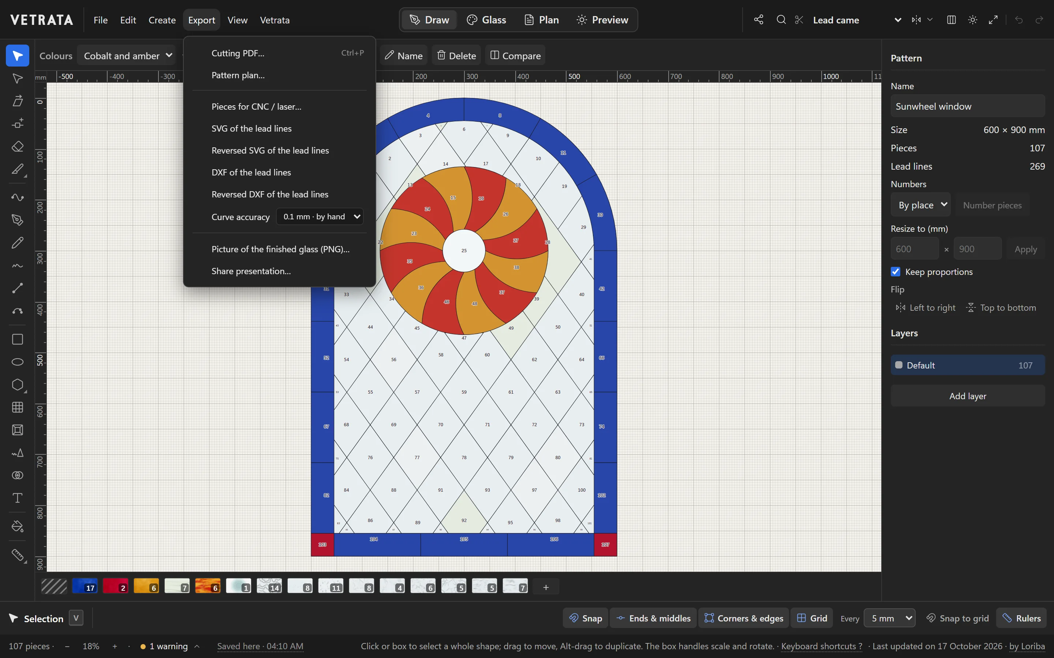This screenshot has height=658, width=1054.
Task: Select the Text tool
Action: point(18,498)
